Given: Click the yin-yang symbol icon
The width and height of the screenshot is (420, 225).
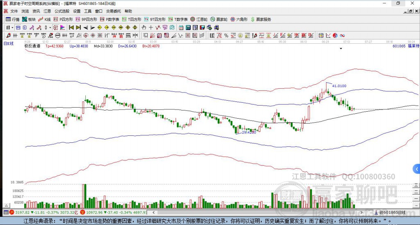Looking at the screenshot, I should pyautogui.click(x=335, y=35).
